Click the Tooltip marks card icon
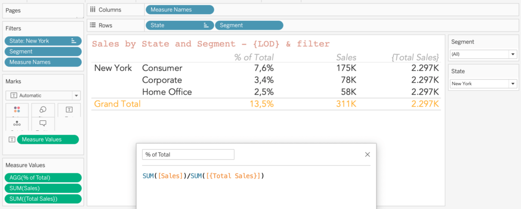This screenshot has height=209, width=521. 43,123
